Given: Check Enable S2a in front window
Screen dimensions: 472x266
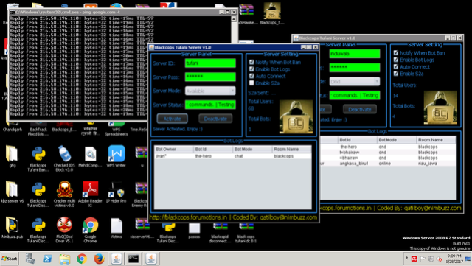Looking at the screenshot, I should click(251, 83).
